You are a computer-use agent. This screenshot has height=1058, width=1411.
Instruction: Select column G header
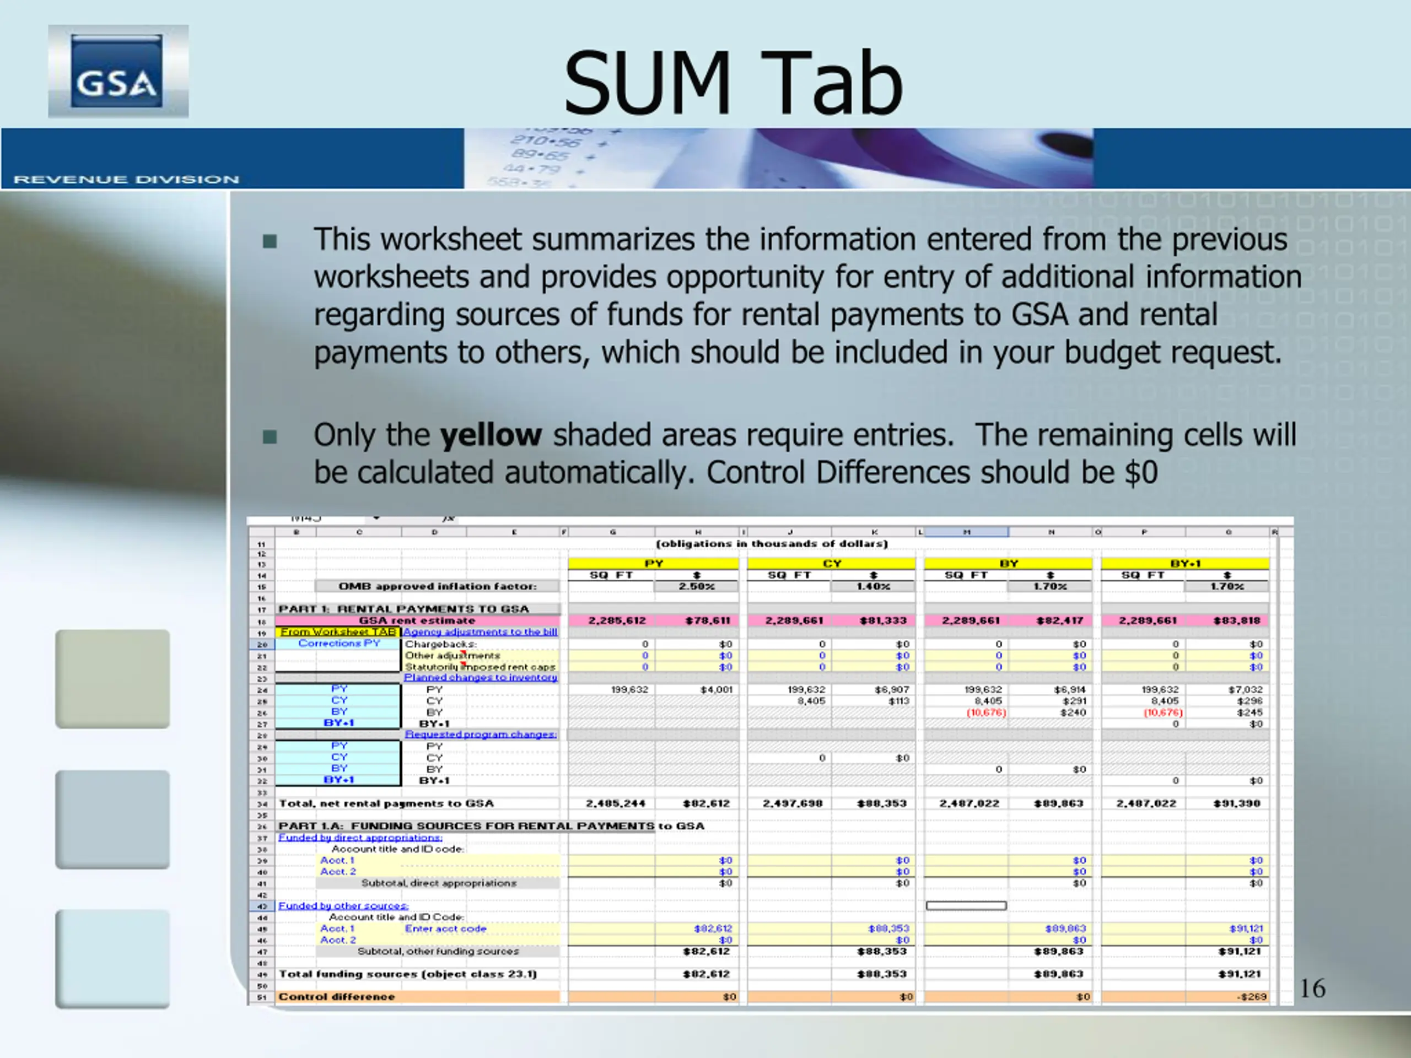[612, 532]
